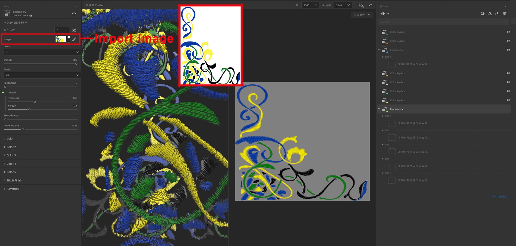516x246 pixels.
Task: Click the Imperfections slider handle
Action: 23,129
